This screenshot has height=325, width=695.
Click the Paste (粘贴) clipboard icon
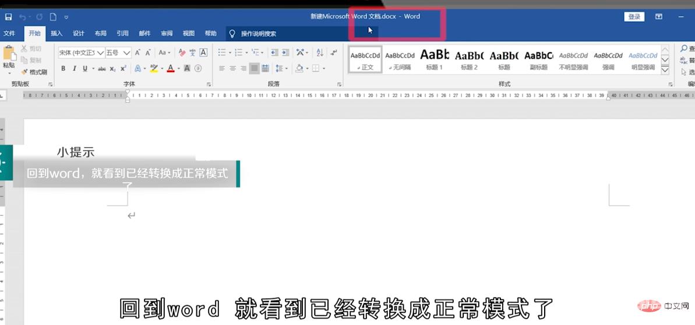(9, 55)
